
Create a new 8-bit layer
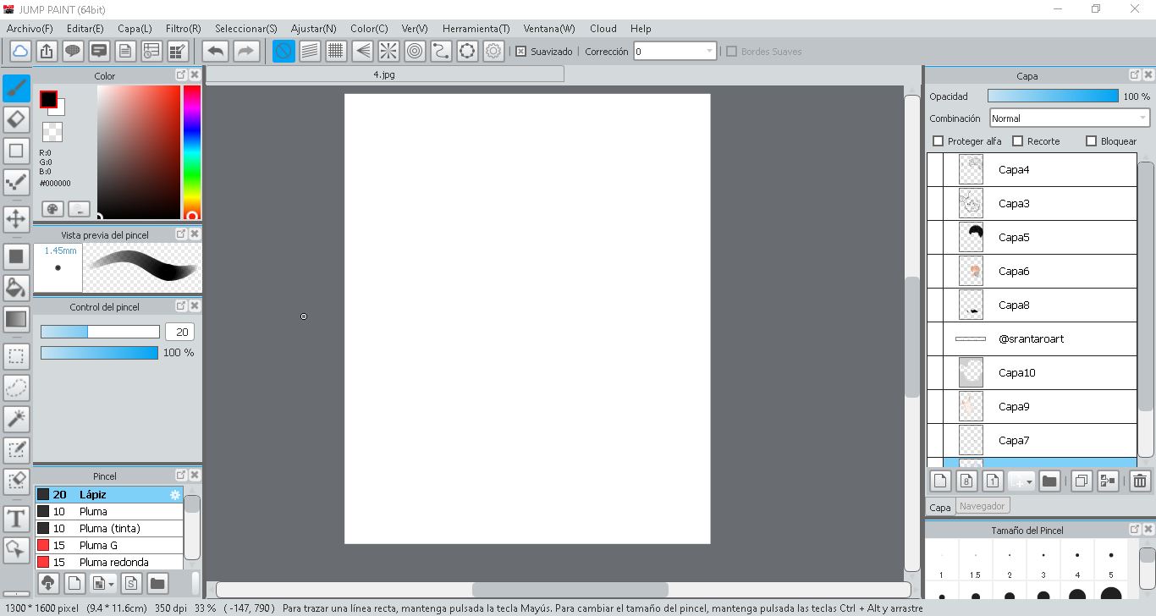(x=966, y=481)
